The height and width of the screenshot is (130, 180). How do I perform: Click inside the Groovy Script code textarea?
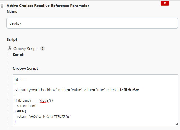point(95,100)
